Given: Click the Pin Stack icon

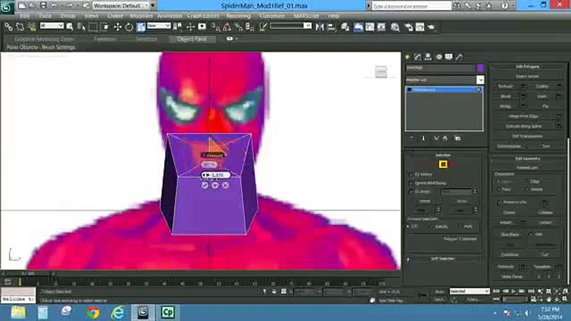Looking at the screenshot, I should (x=411, y=138).
